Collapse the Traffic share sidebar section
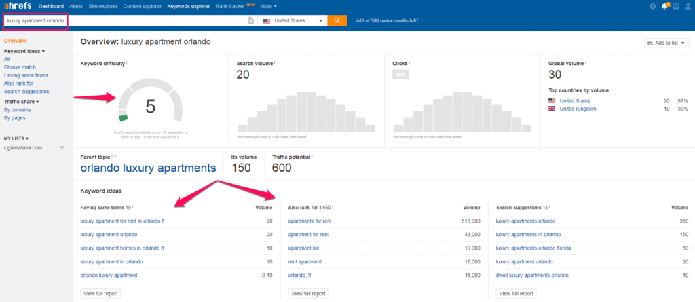 coord(21,102)
